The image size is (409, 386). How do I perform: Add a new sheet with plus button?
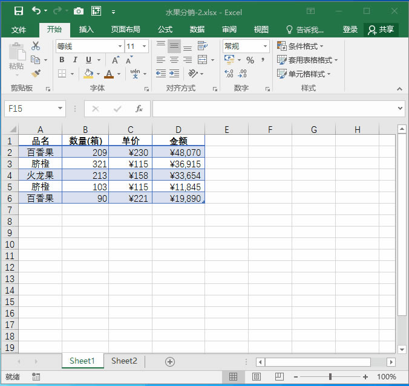pyautogui.click(x=170, y=361)
